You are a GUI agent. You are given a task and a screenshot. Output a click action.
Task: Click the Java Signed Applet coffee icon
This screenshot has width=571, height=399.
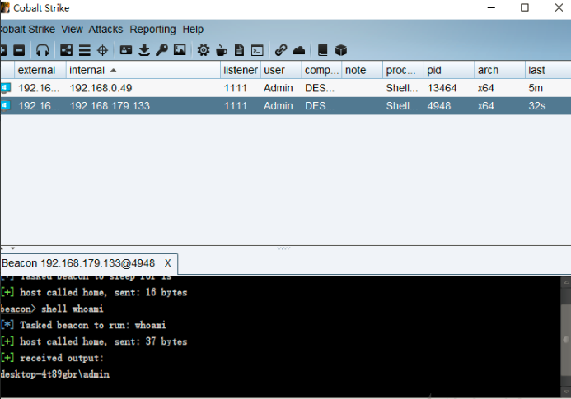pos(222,50)
